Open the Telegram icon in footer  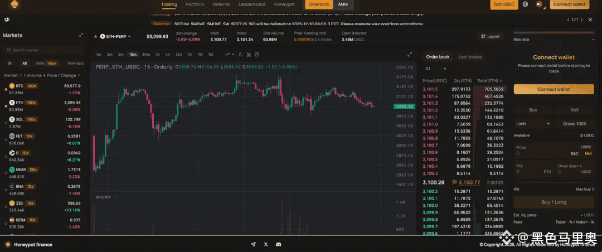[253, 244]
